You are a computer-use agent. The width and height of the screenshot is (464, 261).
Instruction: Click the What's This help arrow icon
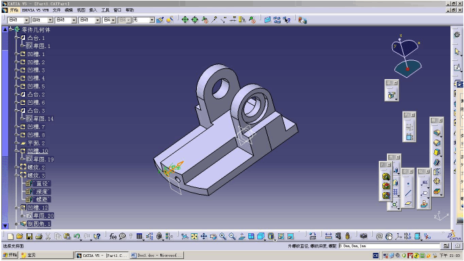click(x=97, y=236)
